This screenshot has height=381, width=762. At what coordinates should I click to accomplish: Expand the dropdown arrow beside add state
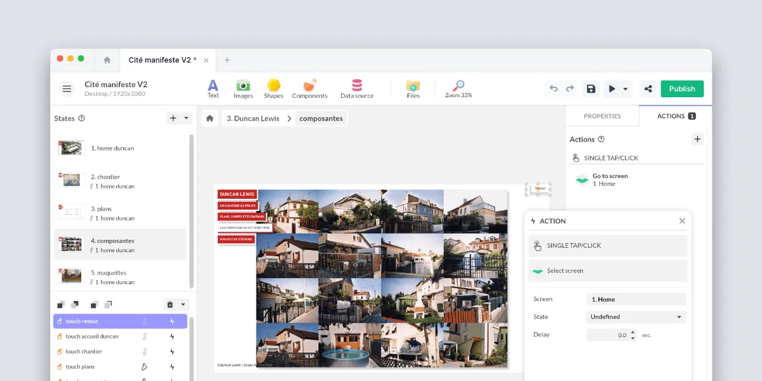(x=186, y=118)
